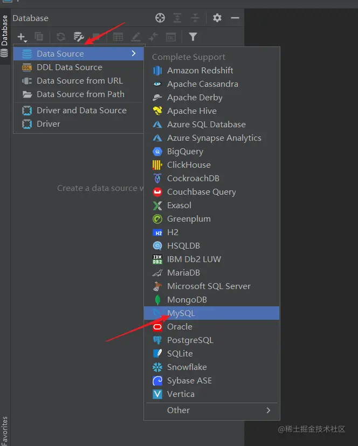This screenshot has height=446, width=358.
Task: Select BigQuery data source
Action: click(x=211, y=152)
